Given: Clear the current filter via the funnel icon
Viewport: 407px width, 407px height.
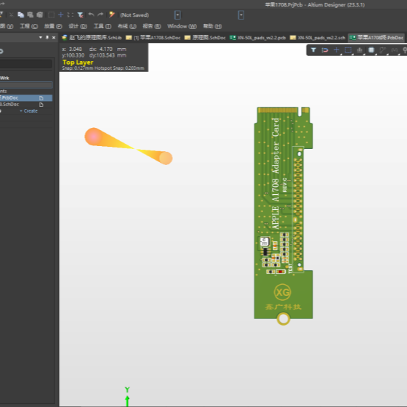Looking at the screenshot, I should tap(80, 15).
